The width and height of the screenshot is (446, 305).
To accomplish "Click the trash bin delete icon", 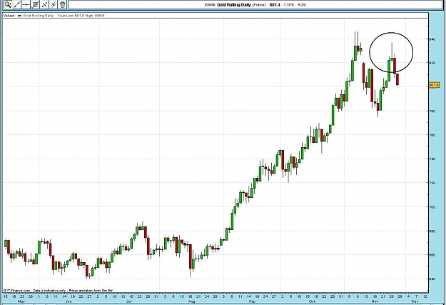I will click(63, 4).
